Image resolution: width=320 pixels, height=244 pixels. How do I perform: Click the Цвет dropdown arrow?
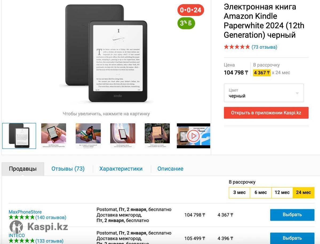[297, 93]
